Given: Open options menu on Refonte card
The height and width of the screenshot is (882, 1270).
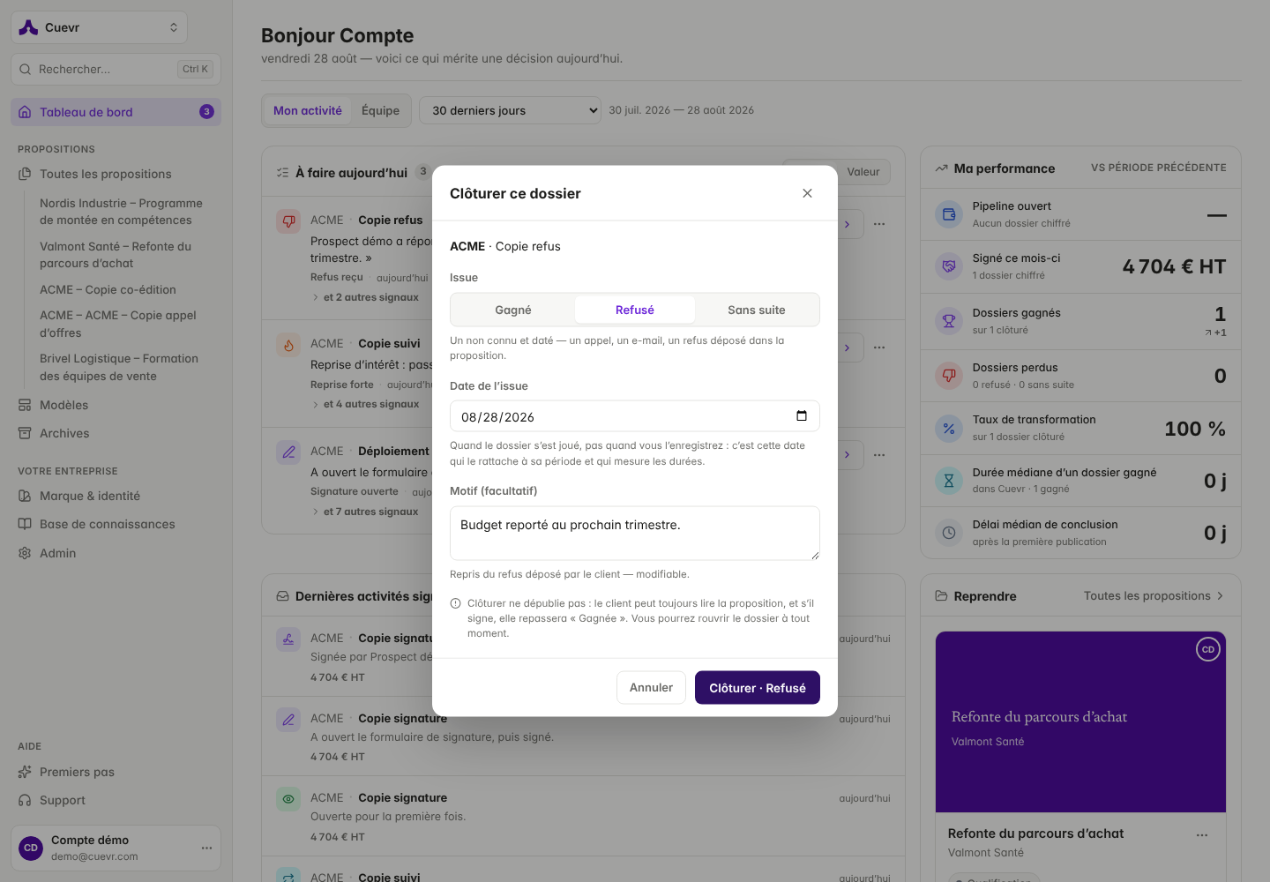Looking at the screenshot, I should pos(1202,834).
